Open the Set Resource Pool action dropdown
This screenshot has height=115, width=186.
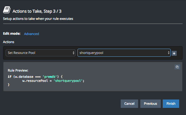point(40,53)
